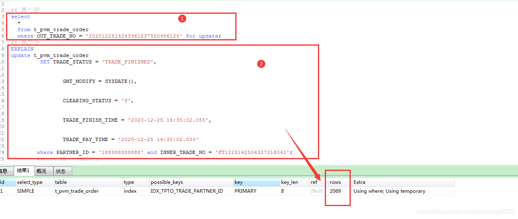Viewport: 518px width, 219px height.
Task: Place cursor on 'TRADE_FINISHED' string
Action: click(x=128, y=62)
